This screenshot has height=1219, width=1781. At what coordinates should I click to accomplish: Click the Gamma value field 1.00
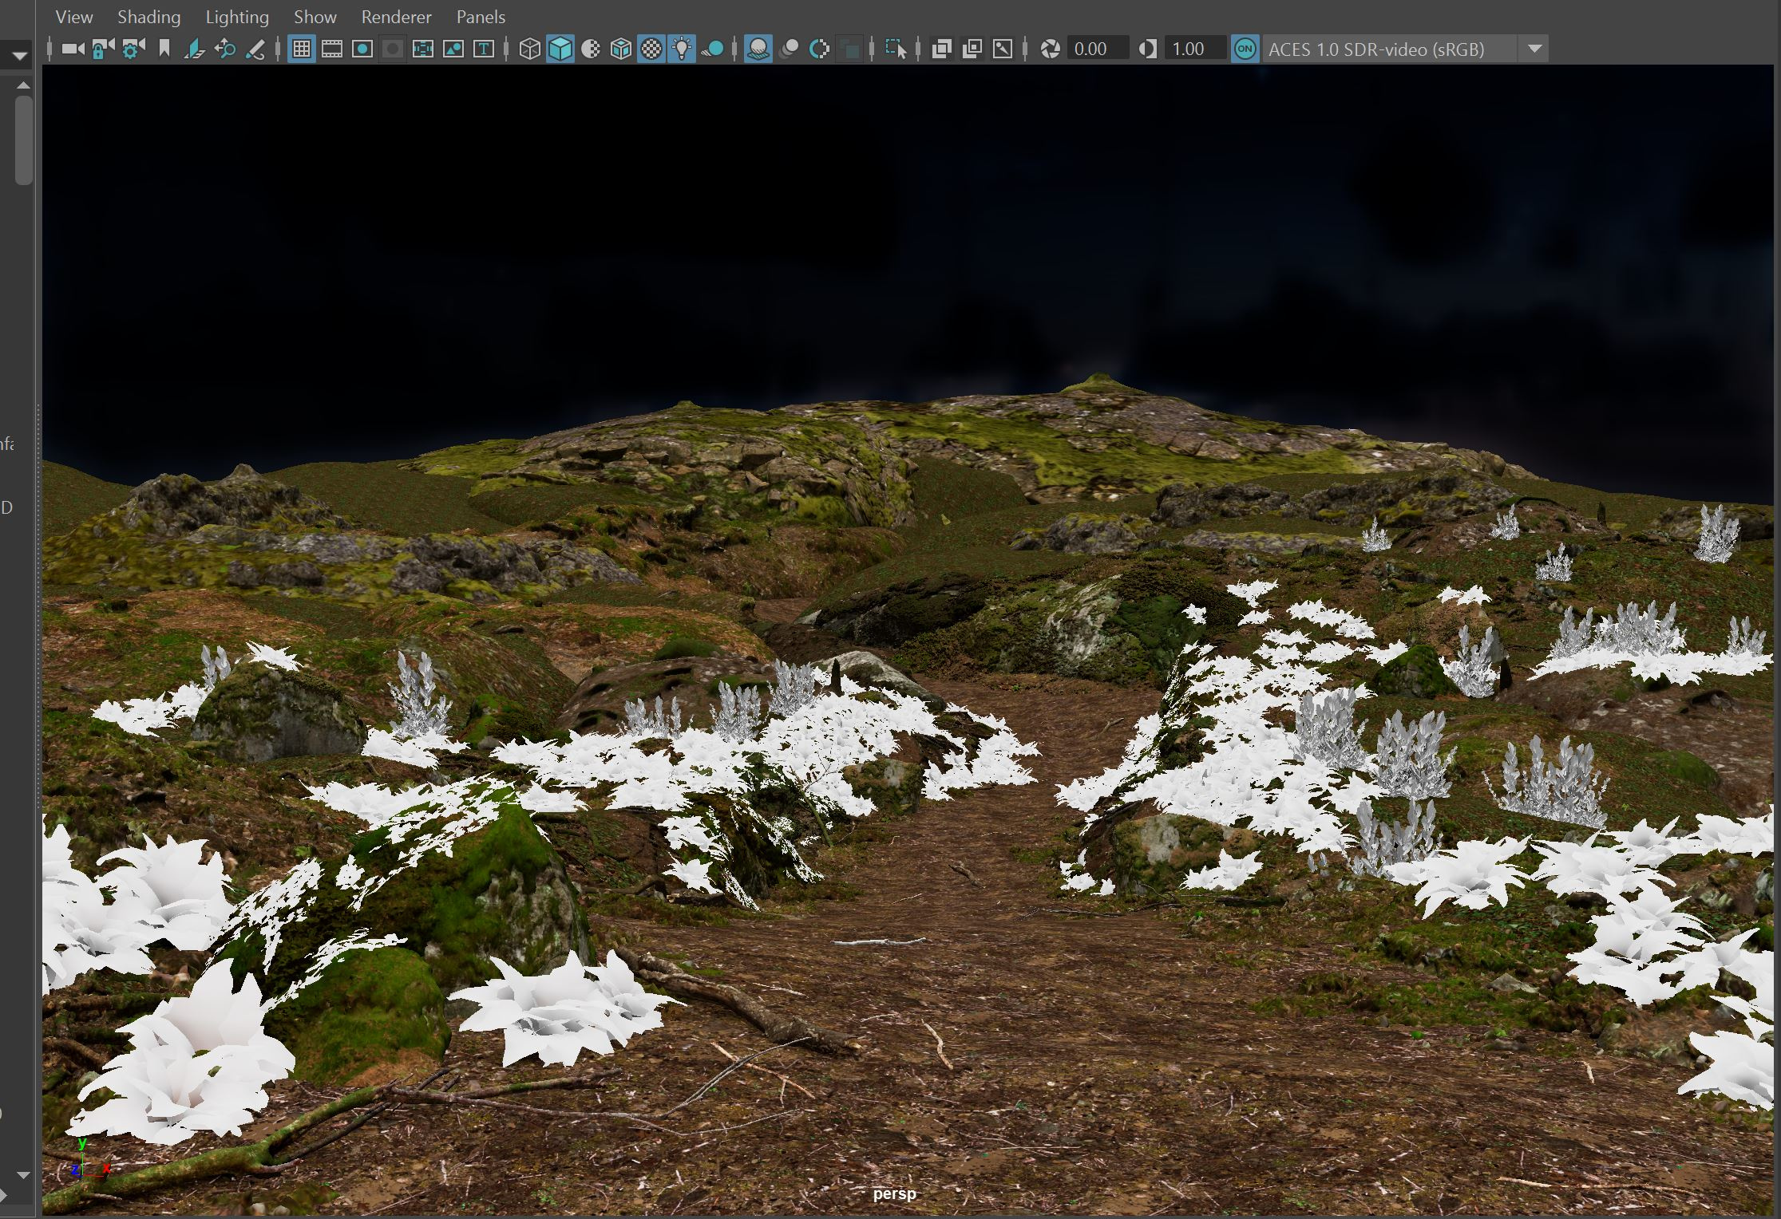(1195, 49)
